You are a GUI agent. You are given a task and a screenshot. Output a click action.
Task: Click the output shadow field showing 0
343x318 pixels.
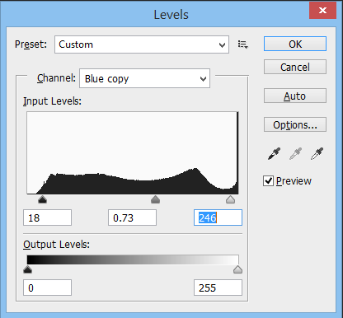pos(48,288)
